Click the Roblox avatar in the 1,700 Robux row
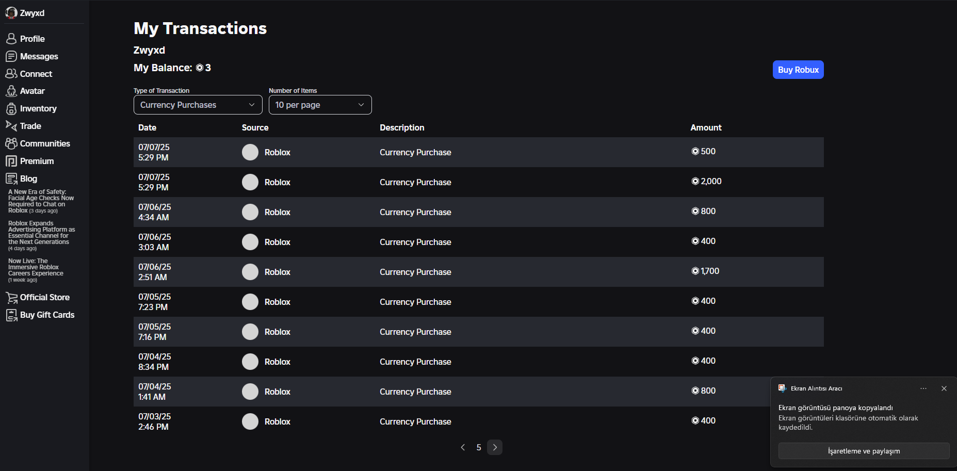Image resolution: width=957 pixels, height=471 pixels. point(250,272)
